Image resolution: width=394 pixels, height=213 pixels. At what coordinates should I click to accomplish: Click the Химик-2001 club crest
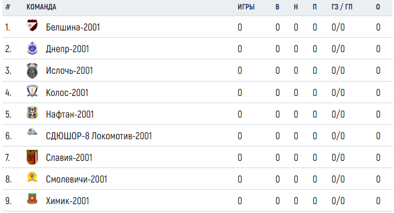tap(32, 199)
